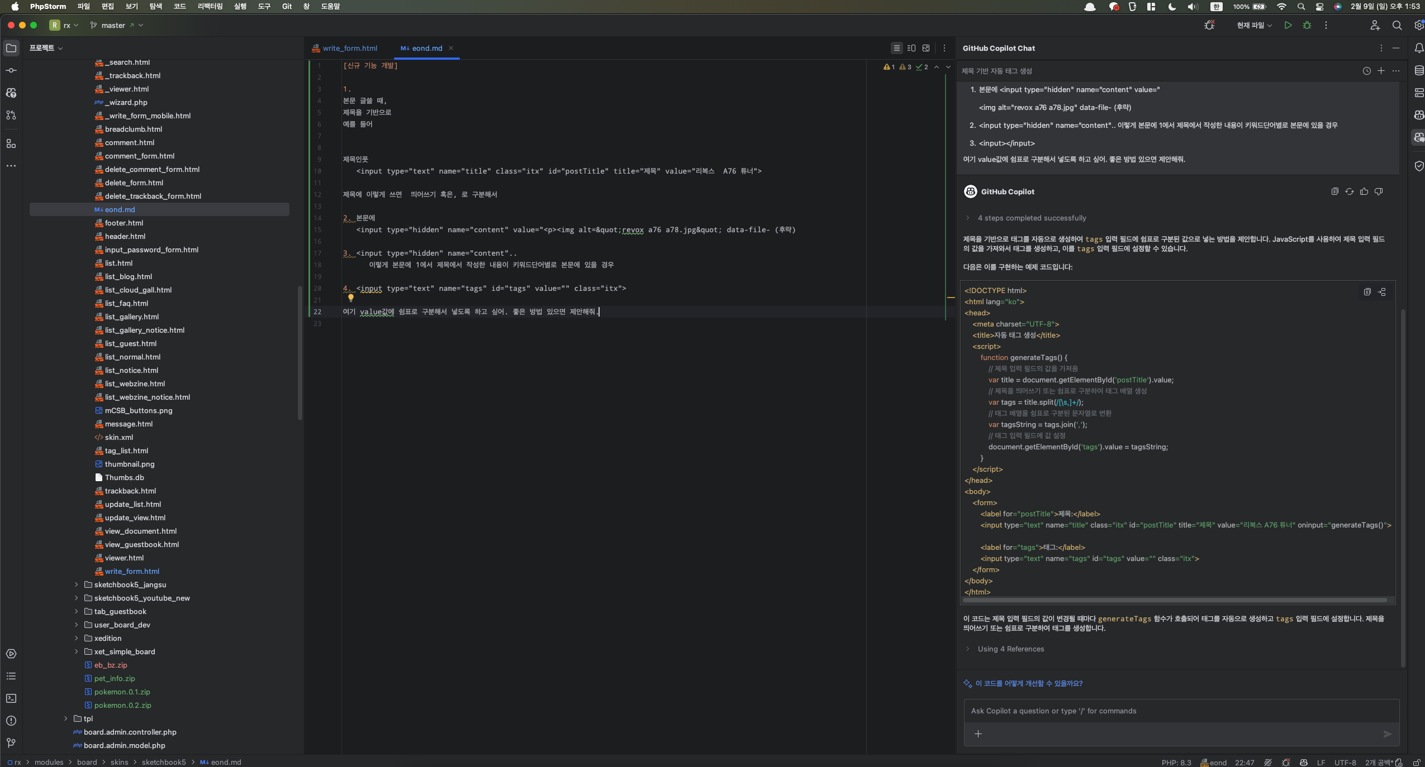The image size is (1425, 767).
Task: Expand the sketchbook5_youtube_new folder
Action: pos(77,598)
